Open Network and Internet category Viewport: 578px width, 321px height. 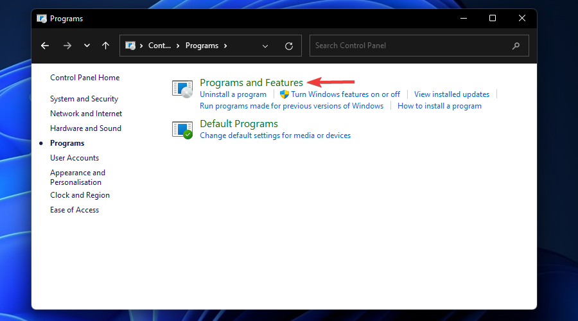(x=86, y=114)
